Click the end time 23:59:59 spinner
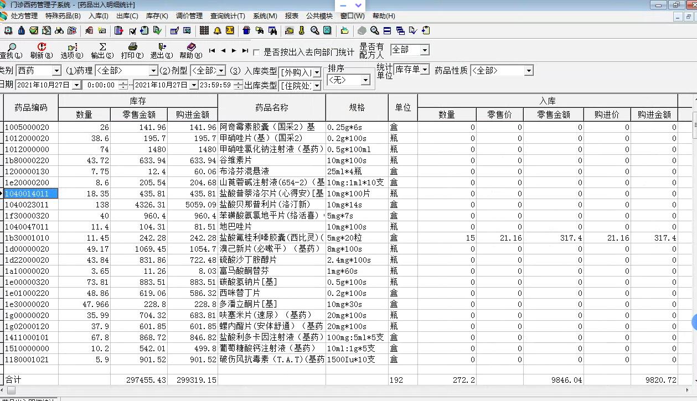Screen dimensions: 697x401 click(x=238, y=85)
